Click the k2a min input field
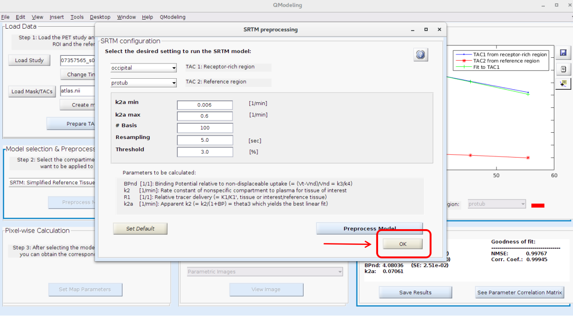 [205, 105]
